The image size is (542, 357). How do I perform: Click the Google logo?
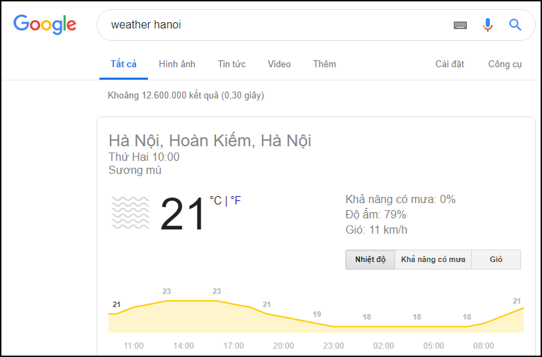[x=45, y=24]
